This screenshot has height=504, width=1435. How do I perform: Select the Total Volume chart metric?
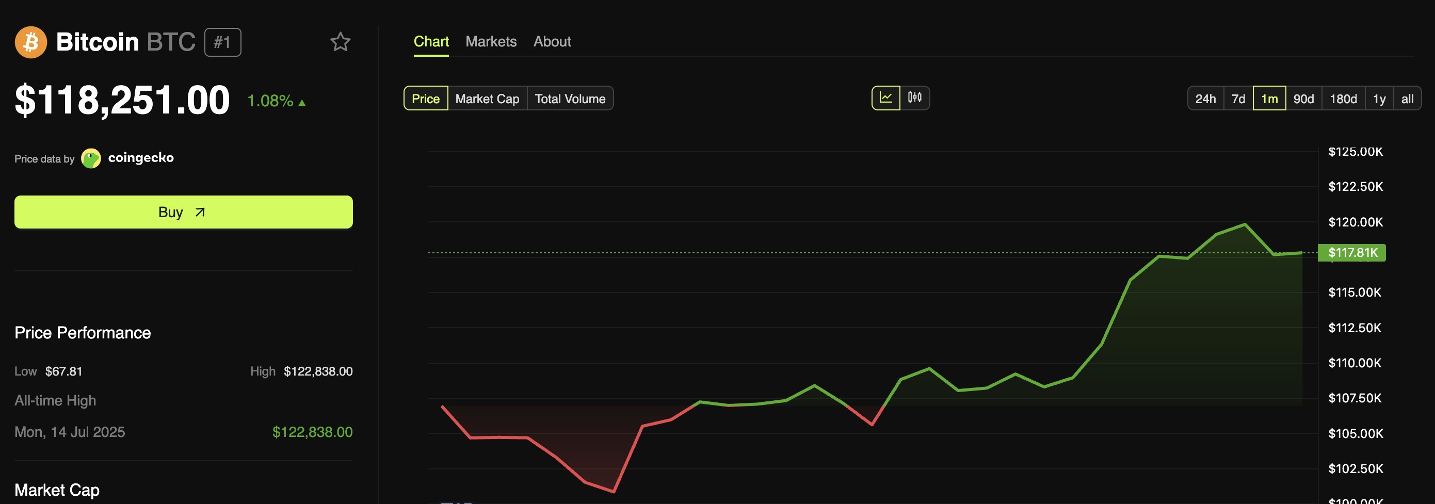570,99
